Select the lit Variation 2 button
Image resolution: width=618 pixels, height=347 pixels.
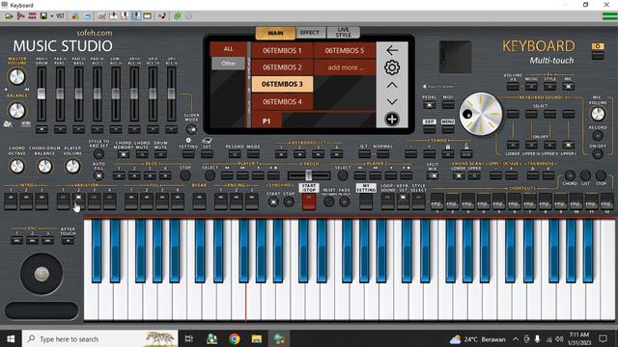click(x=78, y=201)
